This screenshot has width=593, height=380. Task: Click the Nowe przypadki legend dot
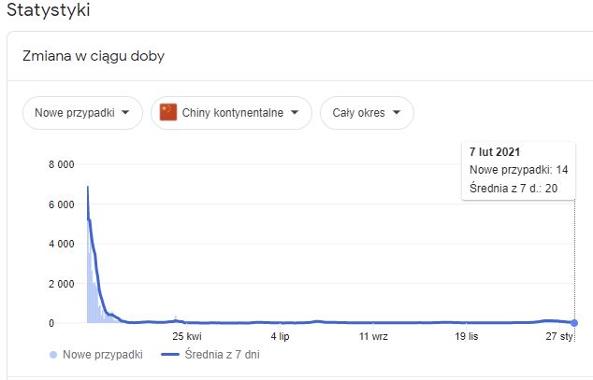click(x=53, y=355)
